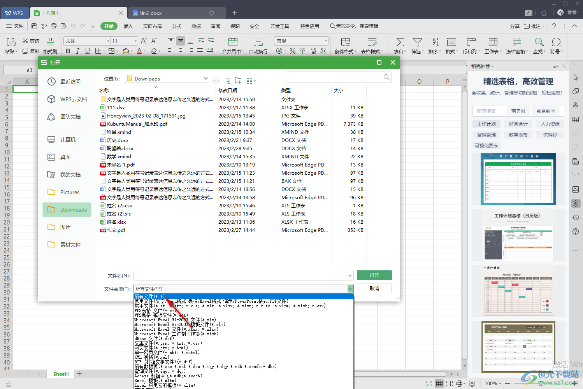The width and height of the screenshot is (583, 389).
Task: Click the 搜索模板 search field
Action: pyautogui.click(x=490, y=111)
